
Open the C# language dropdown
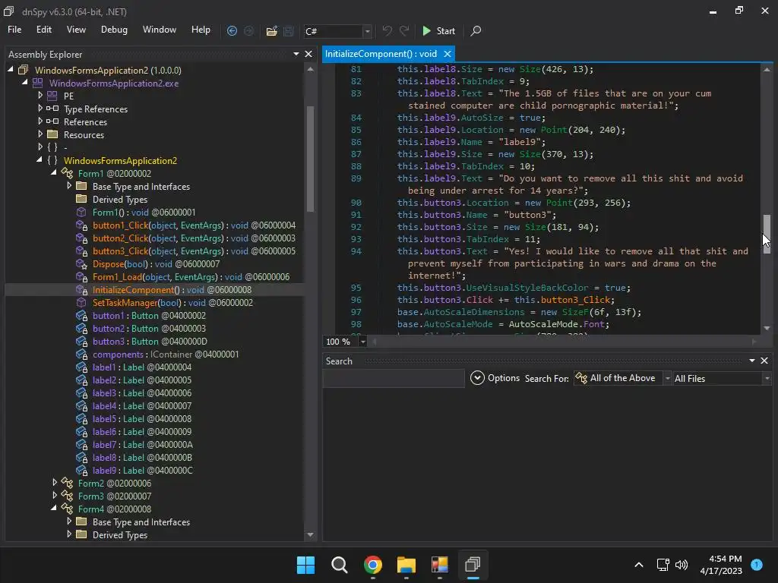pos(367,31)
